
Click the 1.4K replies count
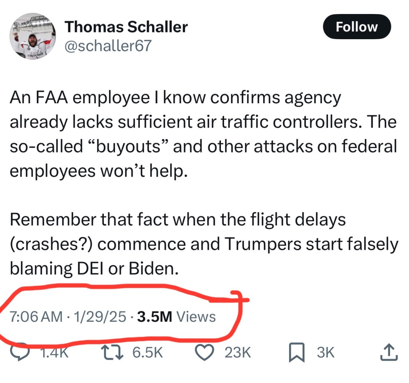pyautogui.click(x=54, y=353)
